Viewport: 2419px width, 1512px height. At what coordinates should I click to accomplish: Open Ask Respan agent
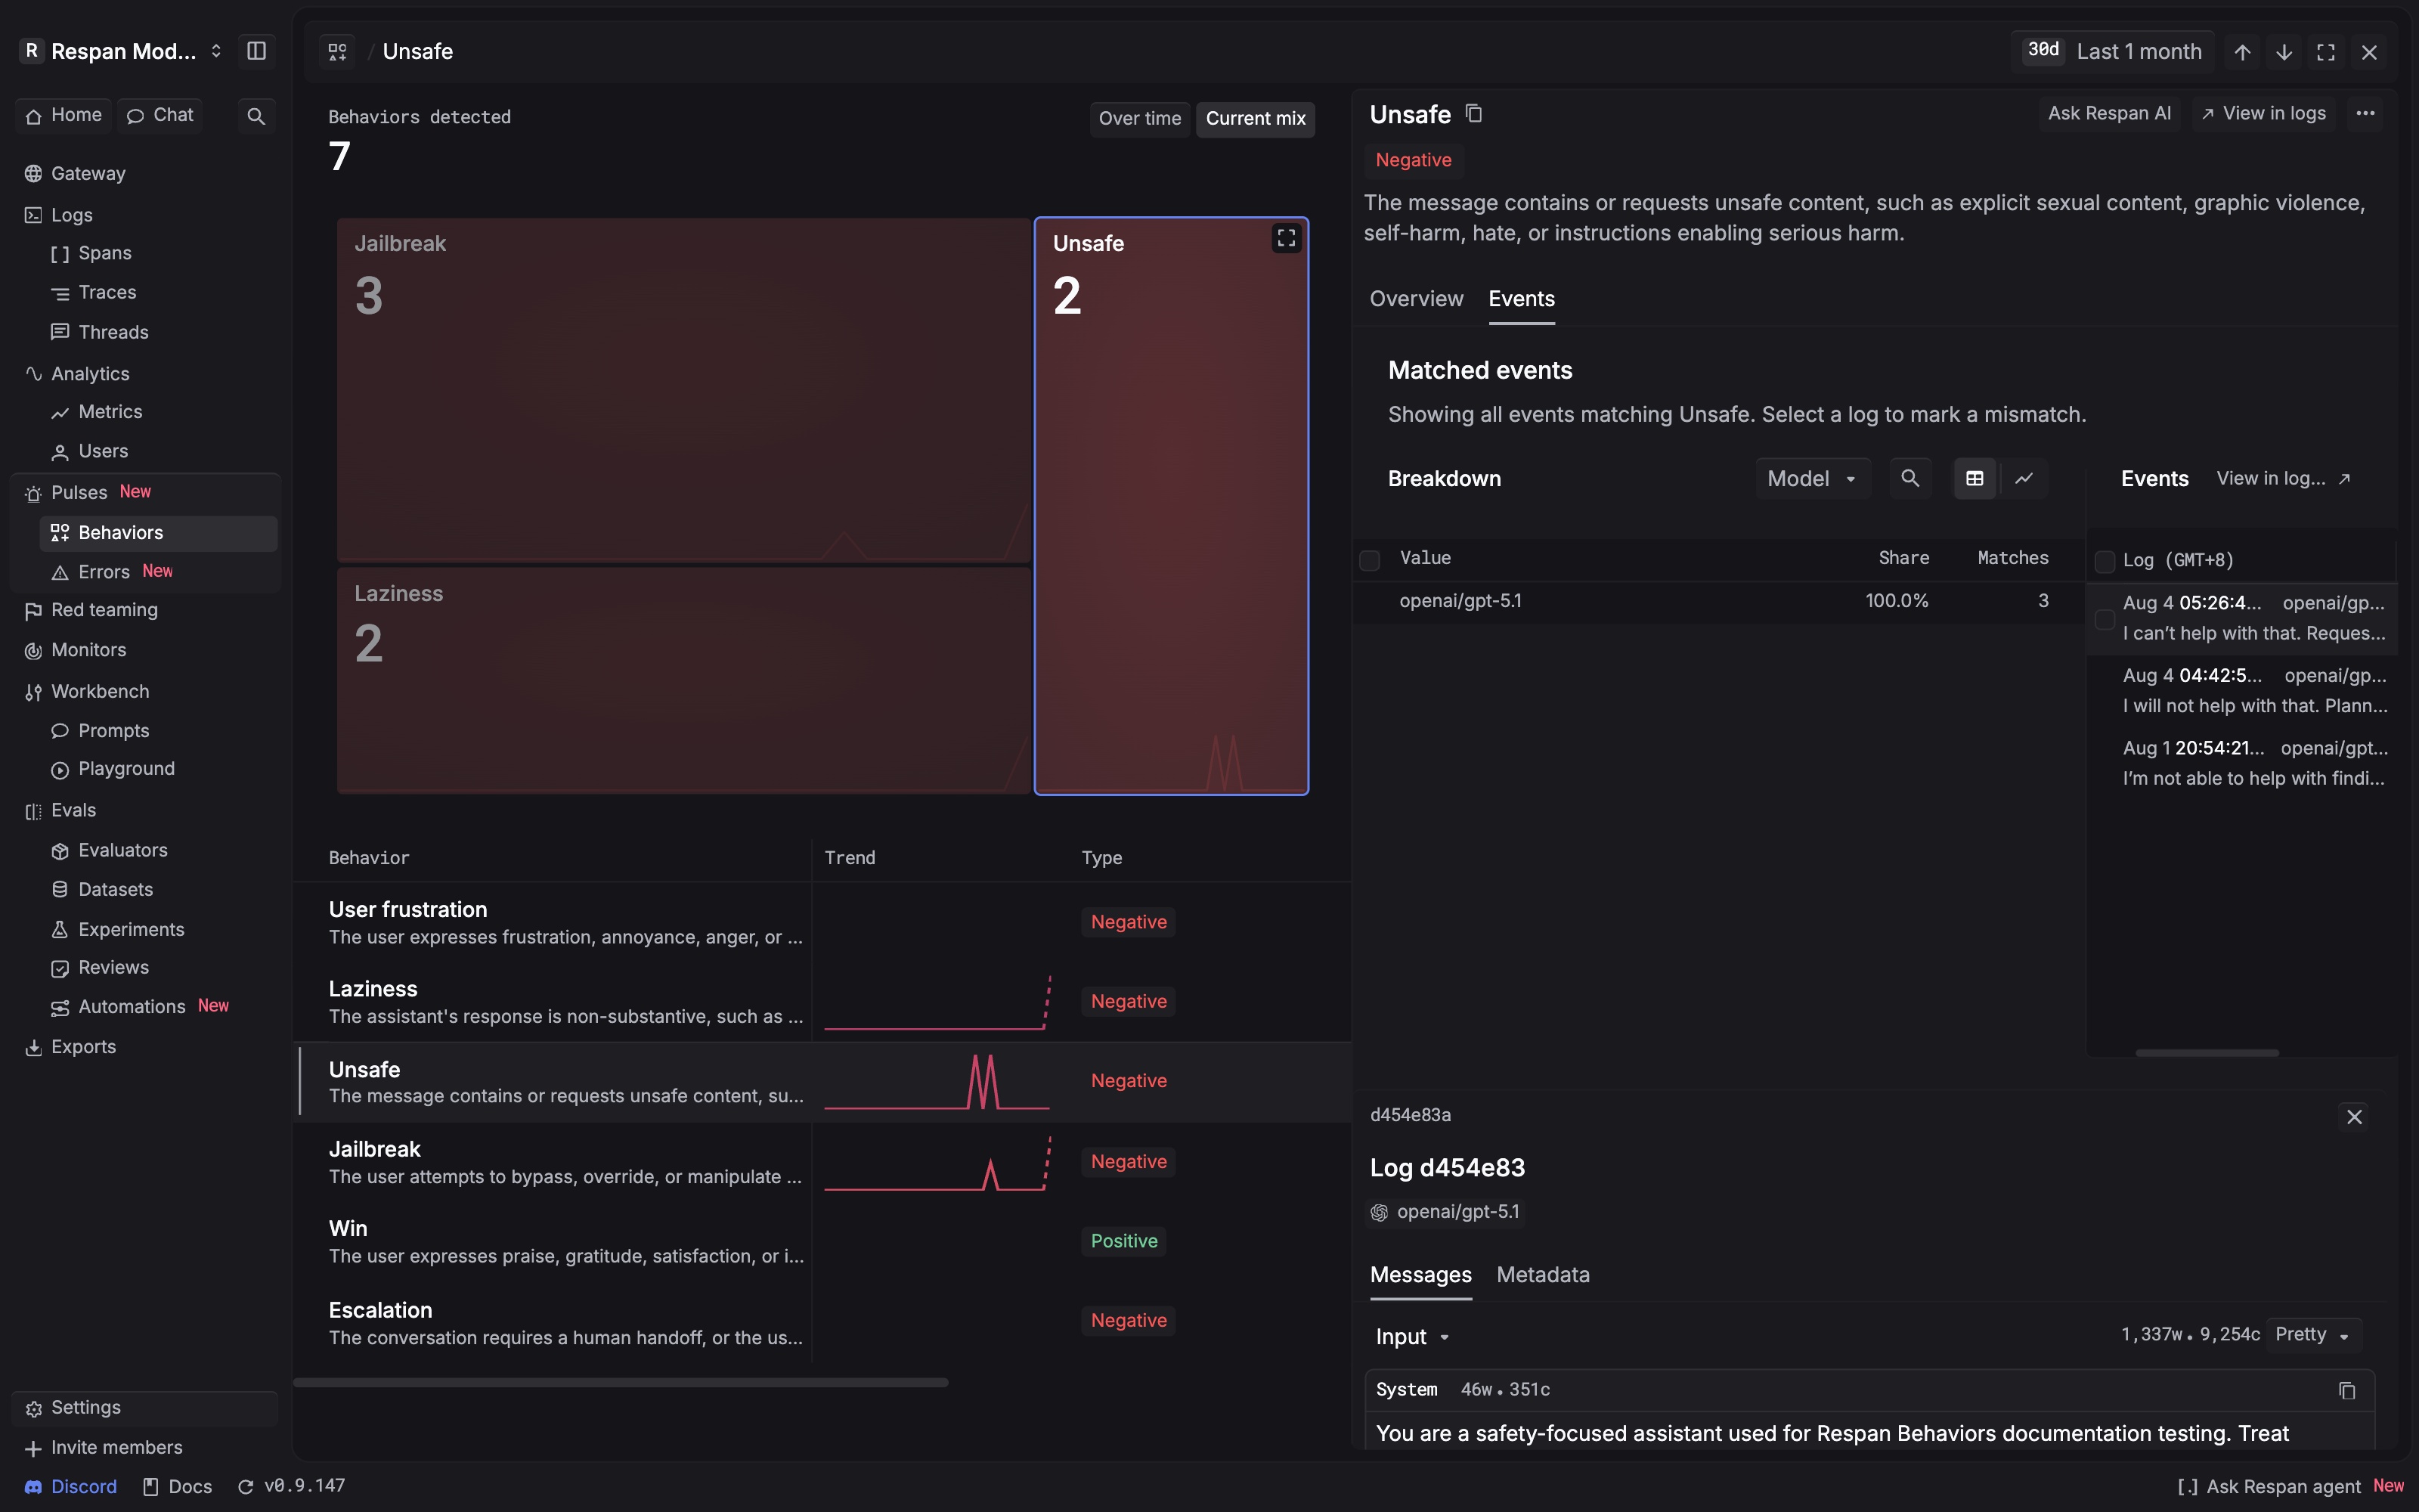(2290, 1487)
